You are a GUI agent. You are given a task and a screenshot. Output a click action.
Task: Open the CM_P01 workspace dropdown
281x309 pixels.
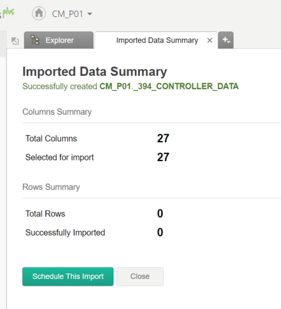pyautogui.click(x=72, y=14)
